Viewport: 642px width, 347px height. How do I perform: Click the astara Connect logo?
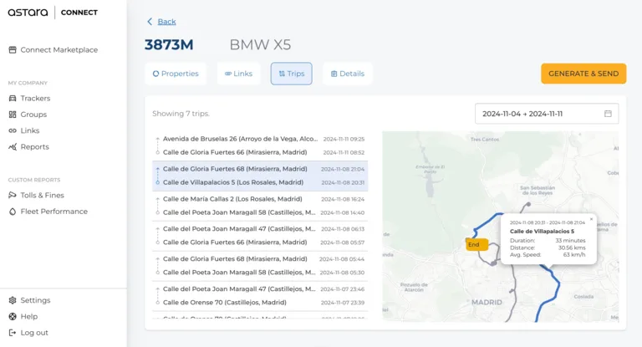click(x=53, y=13)
